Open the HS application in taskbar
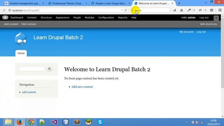The width and height of the screenshot is (224, 126). [89, 122]
